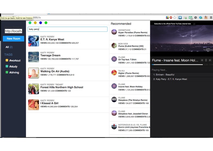Click the http://localh room URL field
Screen dimensions: 213x151
(13, 31)
